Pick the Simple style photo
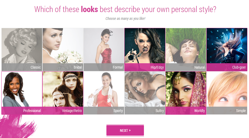The height and width of the screenshot is (138, 249). (227, 93)
